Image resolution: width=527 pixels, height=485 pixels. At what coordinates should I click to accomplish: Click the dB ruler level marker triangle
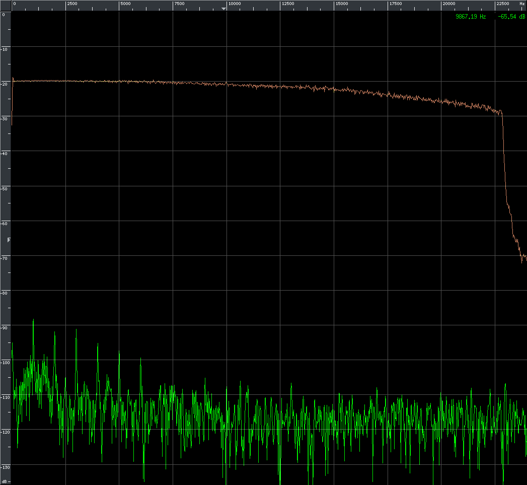pos(9,240)
